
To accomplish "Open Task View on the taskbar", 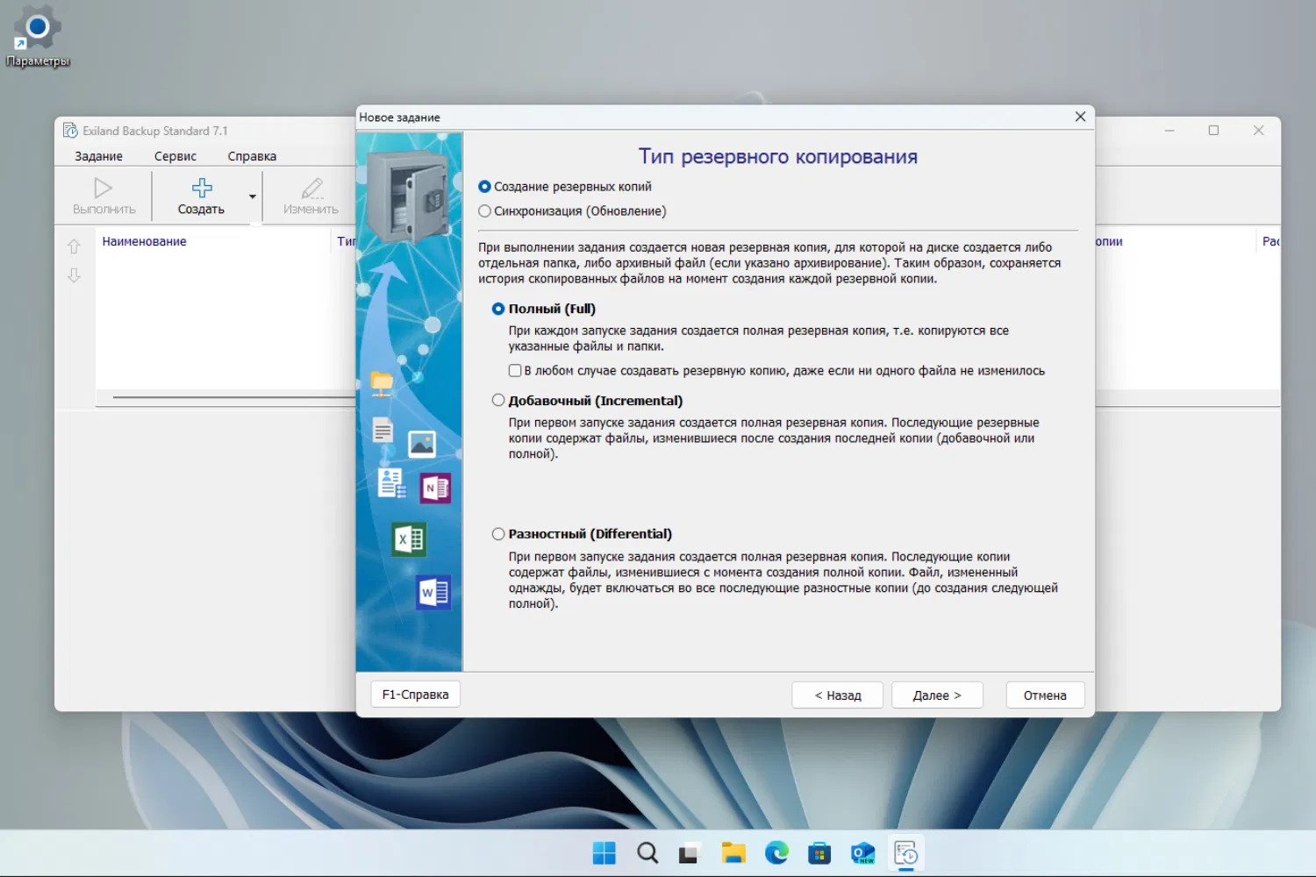I will coord(690,852).
